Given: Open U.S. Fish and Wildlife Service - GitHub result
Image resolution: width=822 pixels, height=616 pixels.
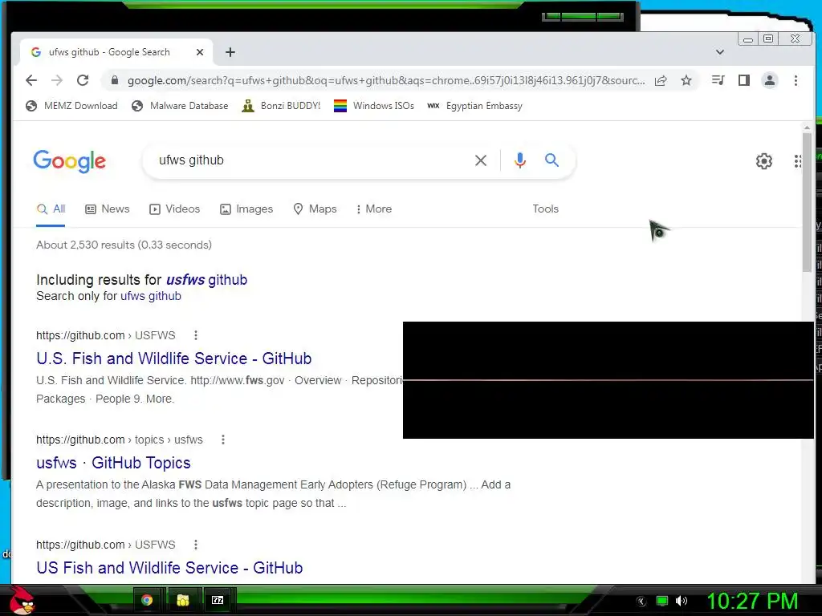Looking at the screenshot, I should click(x=174, y=359).
